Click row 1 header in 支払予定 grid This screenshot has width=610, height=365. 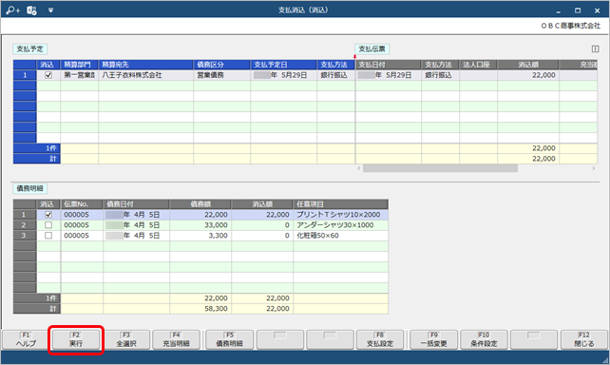(x=25, y=75)
